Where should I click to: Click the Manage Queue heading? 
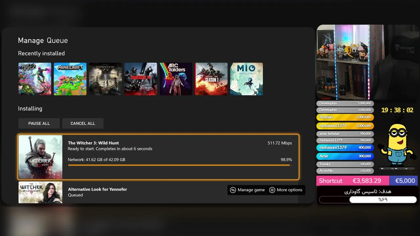pos(43,41)
